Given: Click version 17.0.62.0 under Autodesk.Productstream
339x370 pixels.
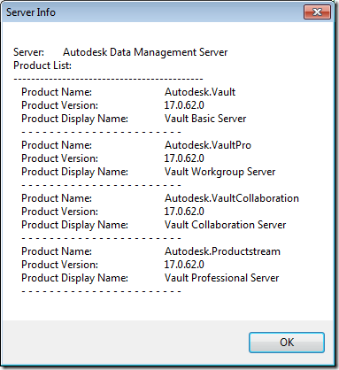Looking at the screenshot, I should click(x=184, y=265).
